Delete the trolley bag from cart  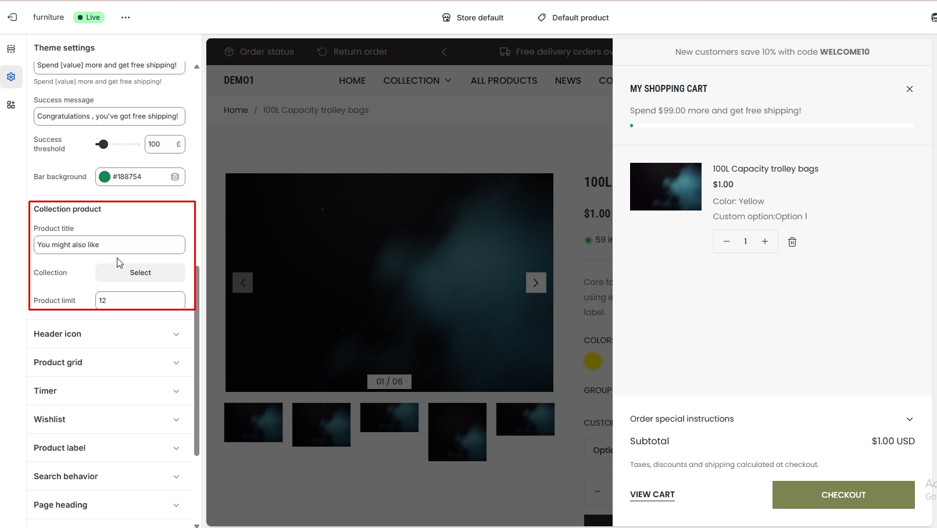[x=792, y=242]
